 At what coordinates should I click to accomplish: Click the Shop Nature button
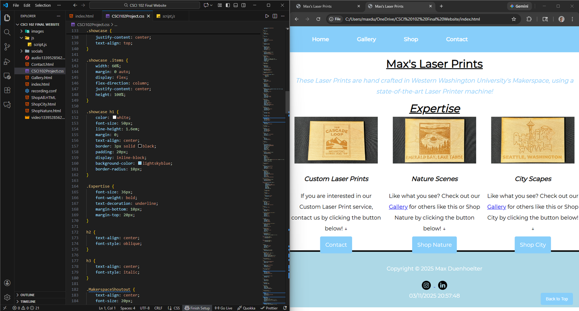[434, 245]
